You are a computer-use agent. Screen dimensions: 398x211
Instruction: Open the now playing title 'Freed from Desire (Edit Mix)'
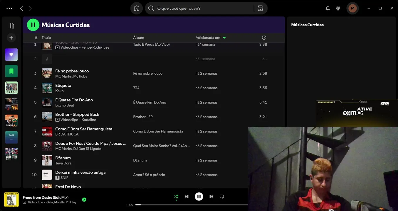point(46,198)
